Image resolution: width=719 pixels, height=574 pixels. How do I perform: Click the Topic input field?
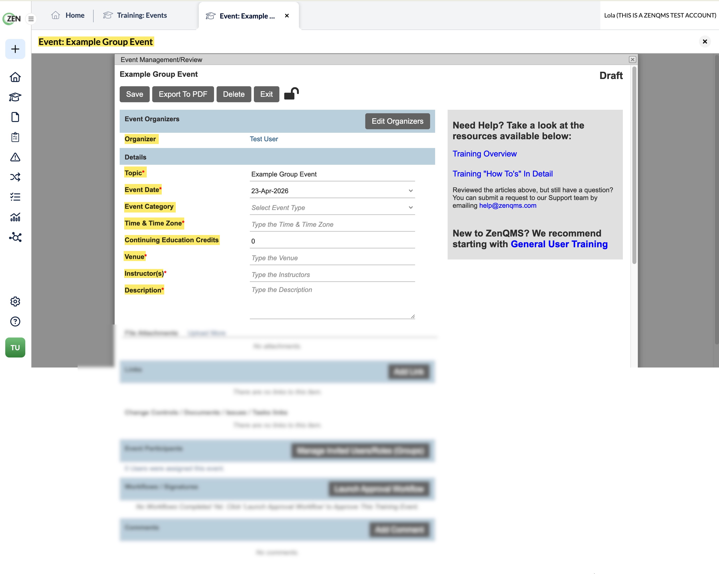coord(332,174)
